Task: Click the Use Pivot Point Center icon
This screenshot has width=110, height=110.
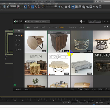Action: pyautogui.click(x=18, y=7)
